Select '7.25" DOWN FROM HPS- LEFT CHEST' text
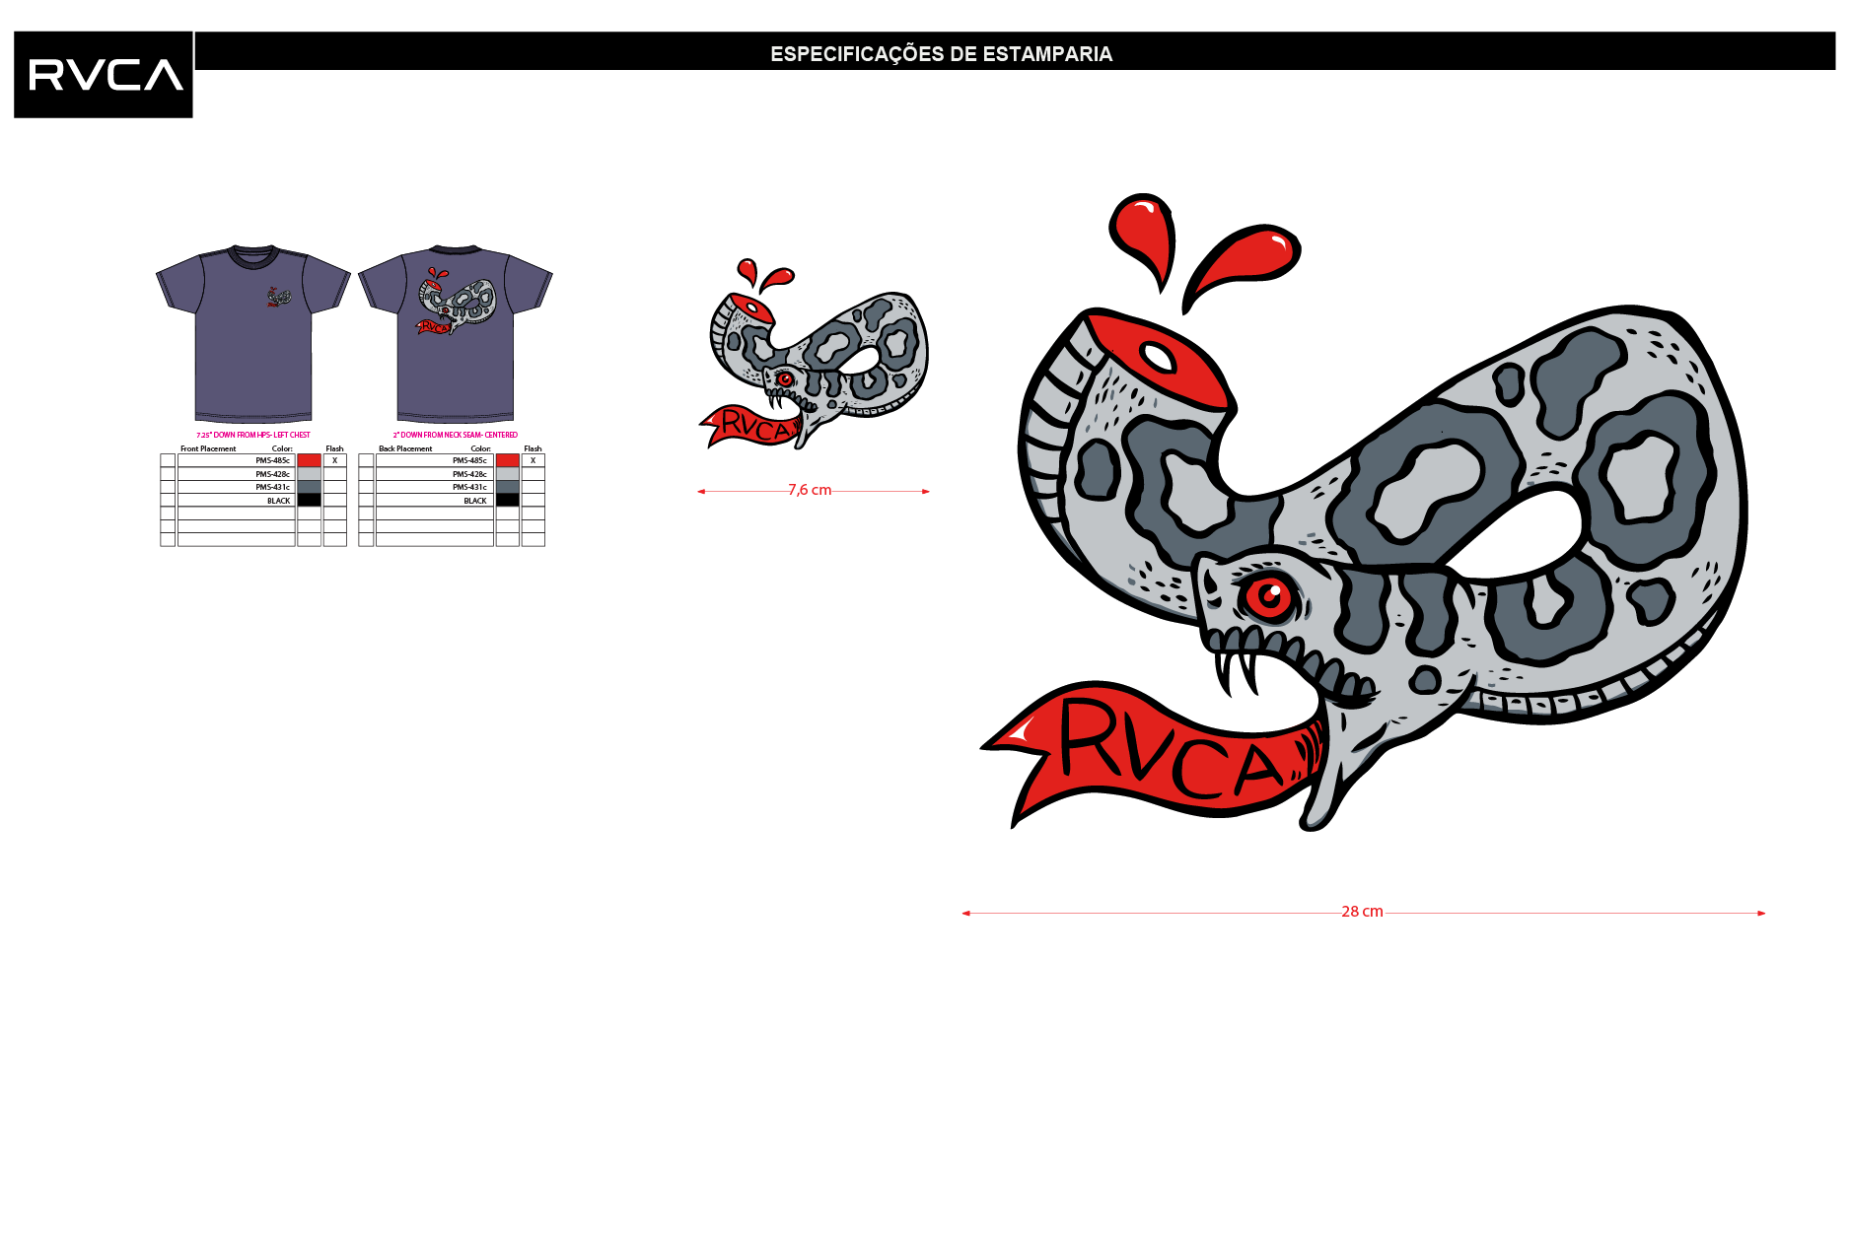The image size is (1850, 1233). (253, 435)
